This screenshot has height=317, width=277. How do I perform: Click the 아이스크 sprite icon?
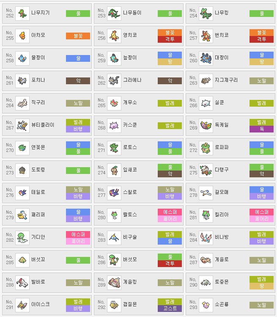[x=22, y=305]
